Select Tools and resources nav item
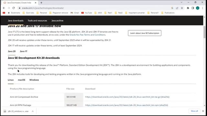 pos(38,21)
